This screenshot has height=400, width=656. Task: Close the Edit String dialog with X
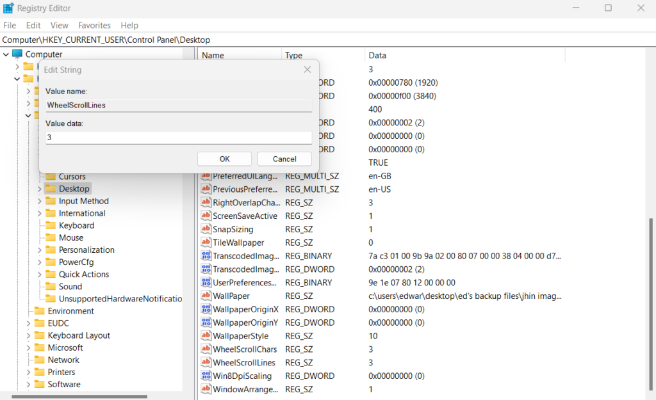[x=307, y=70]
